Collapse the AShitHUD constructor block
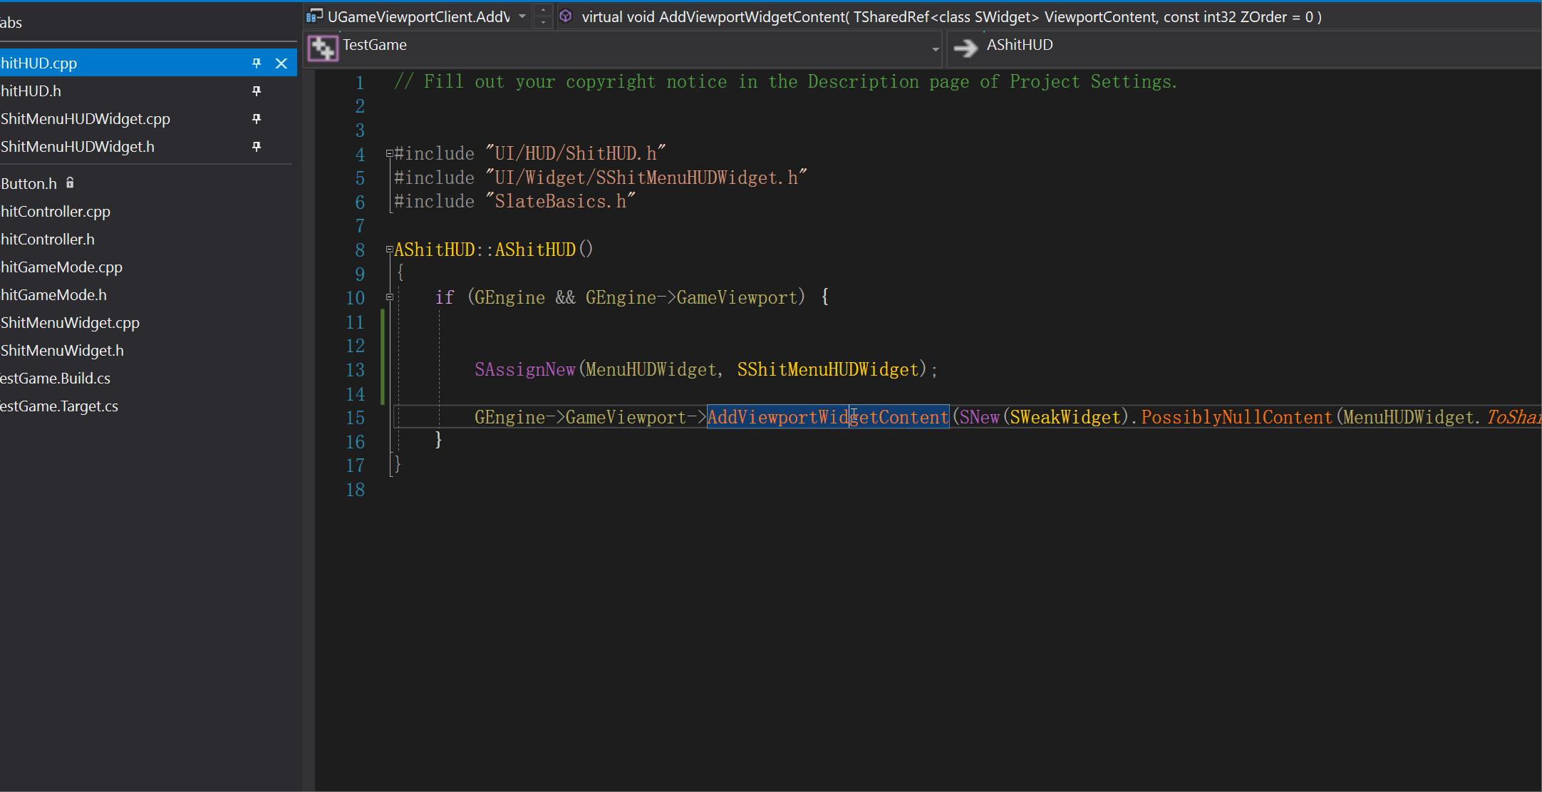The width and height of the screenshot is (1542, 792). tap(390, 250)
